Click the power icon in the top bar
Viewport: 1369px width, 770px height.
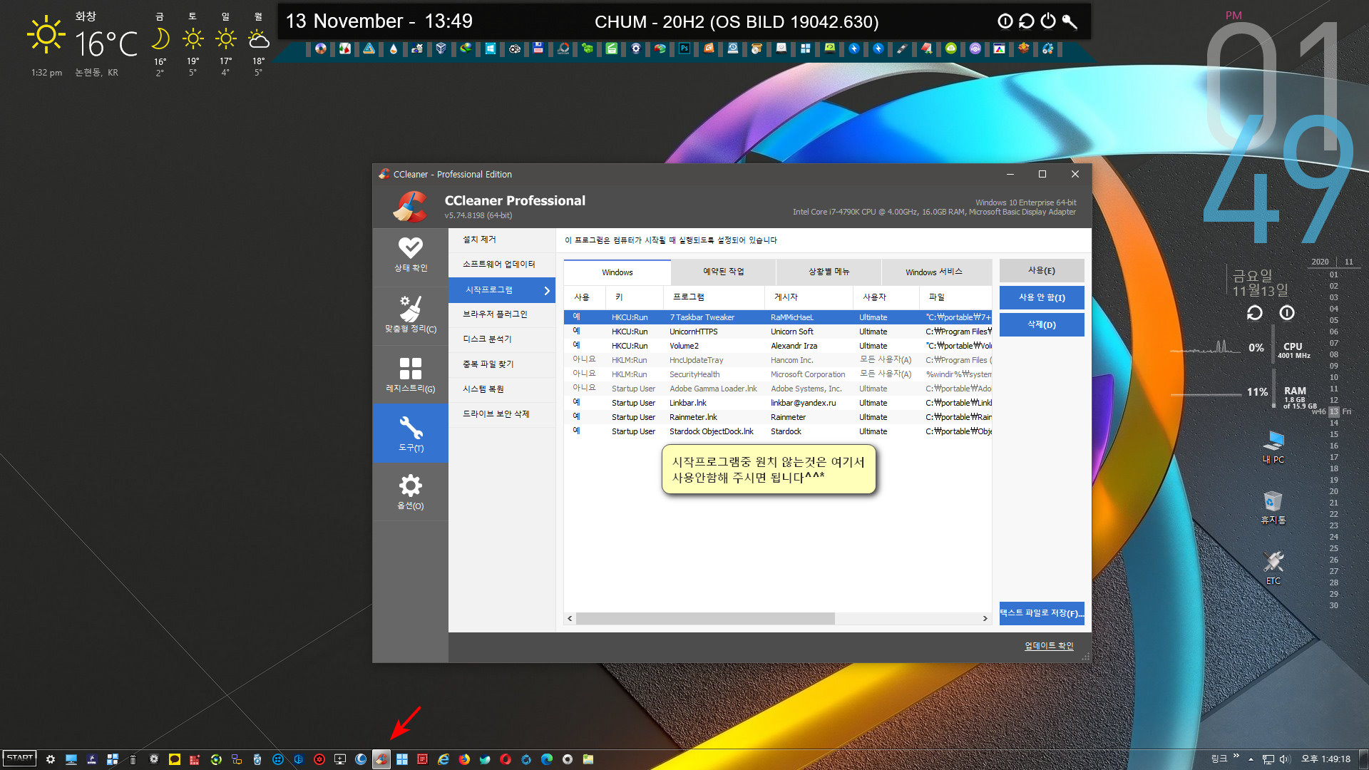tap(1047, 21)
